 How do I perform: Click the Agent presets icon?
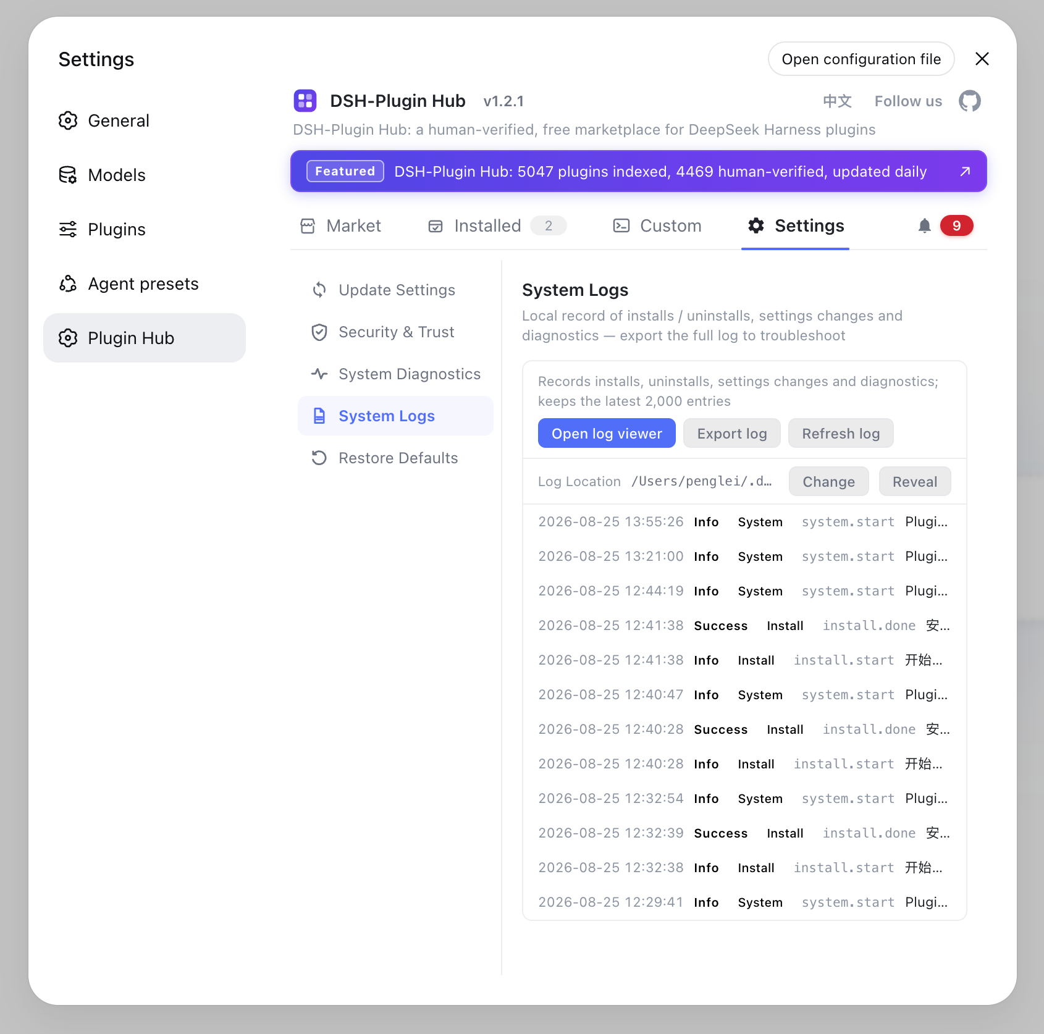click(x=68, y=284)
